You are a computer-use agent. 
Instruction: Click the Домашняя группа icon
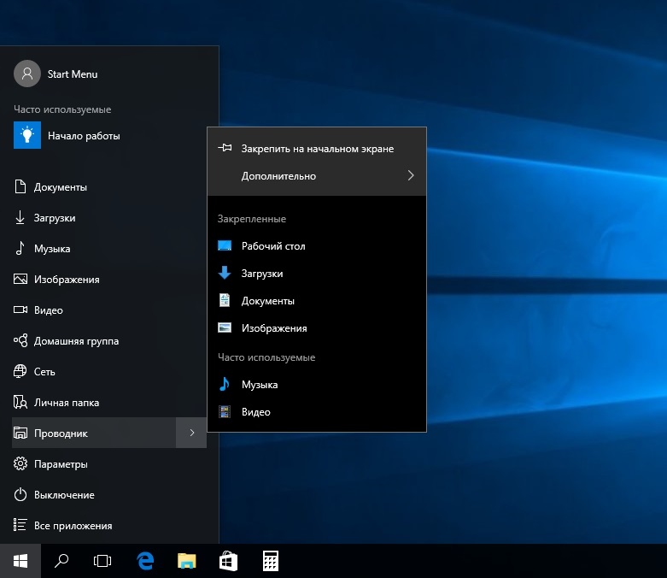[20, 340]
